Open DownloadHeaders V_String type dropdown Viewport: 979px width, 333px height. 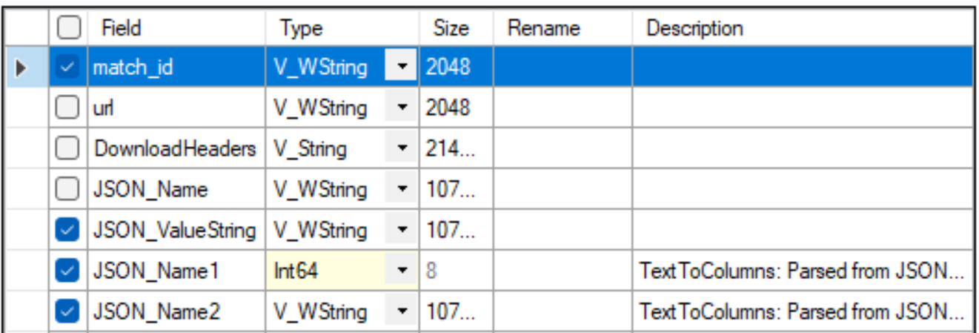click(x=402, y=149)
